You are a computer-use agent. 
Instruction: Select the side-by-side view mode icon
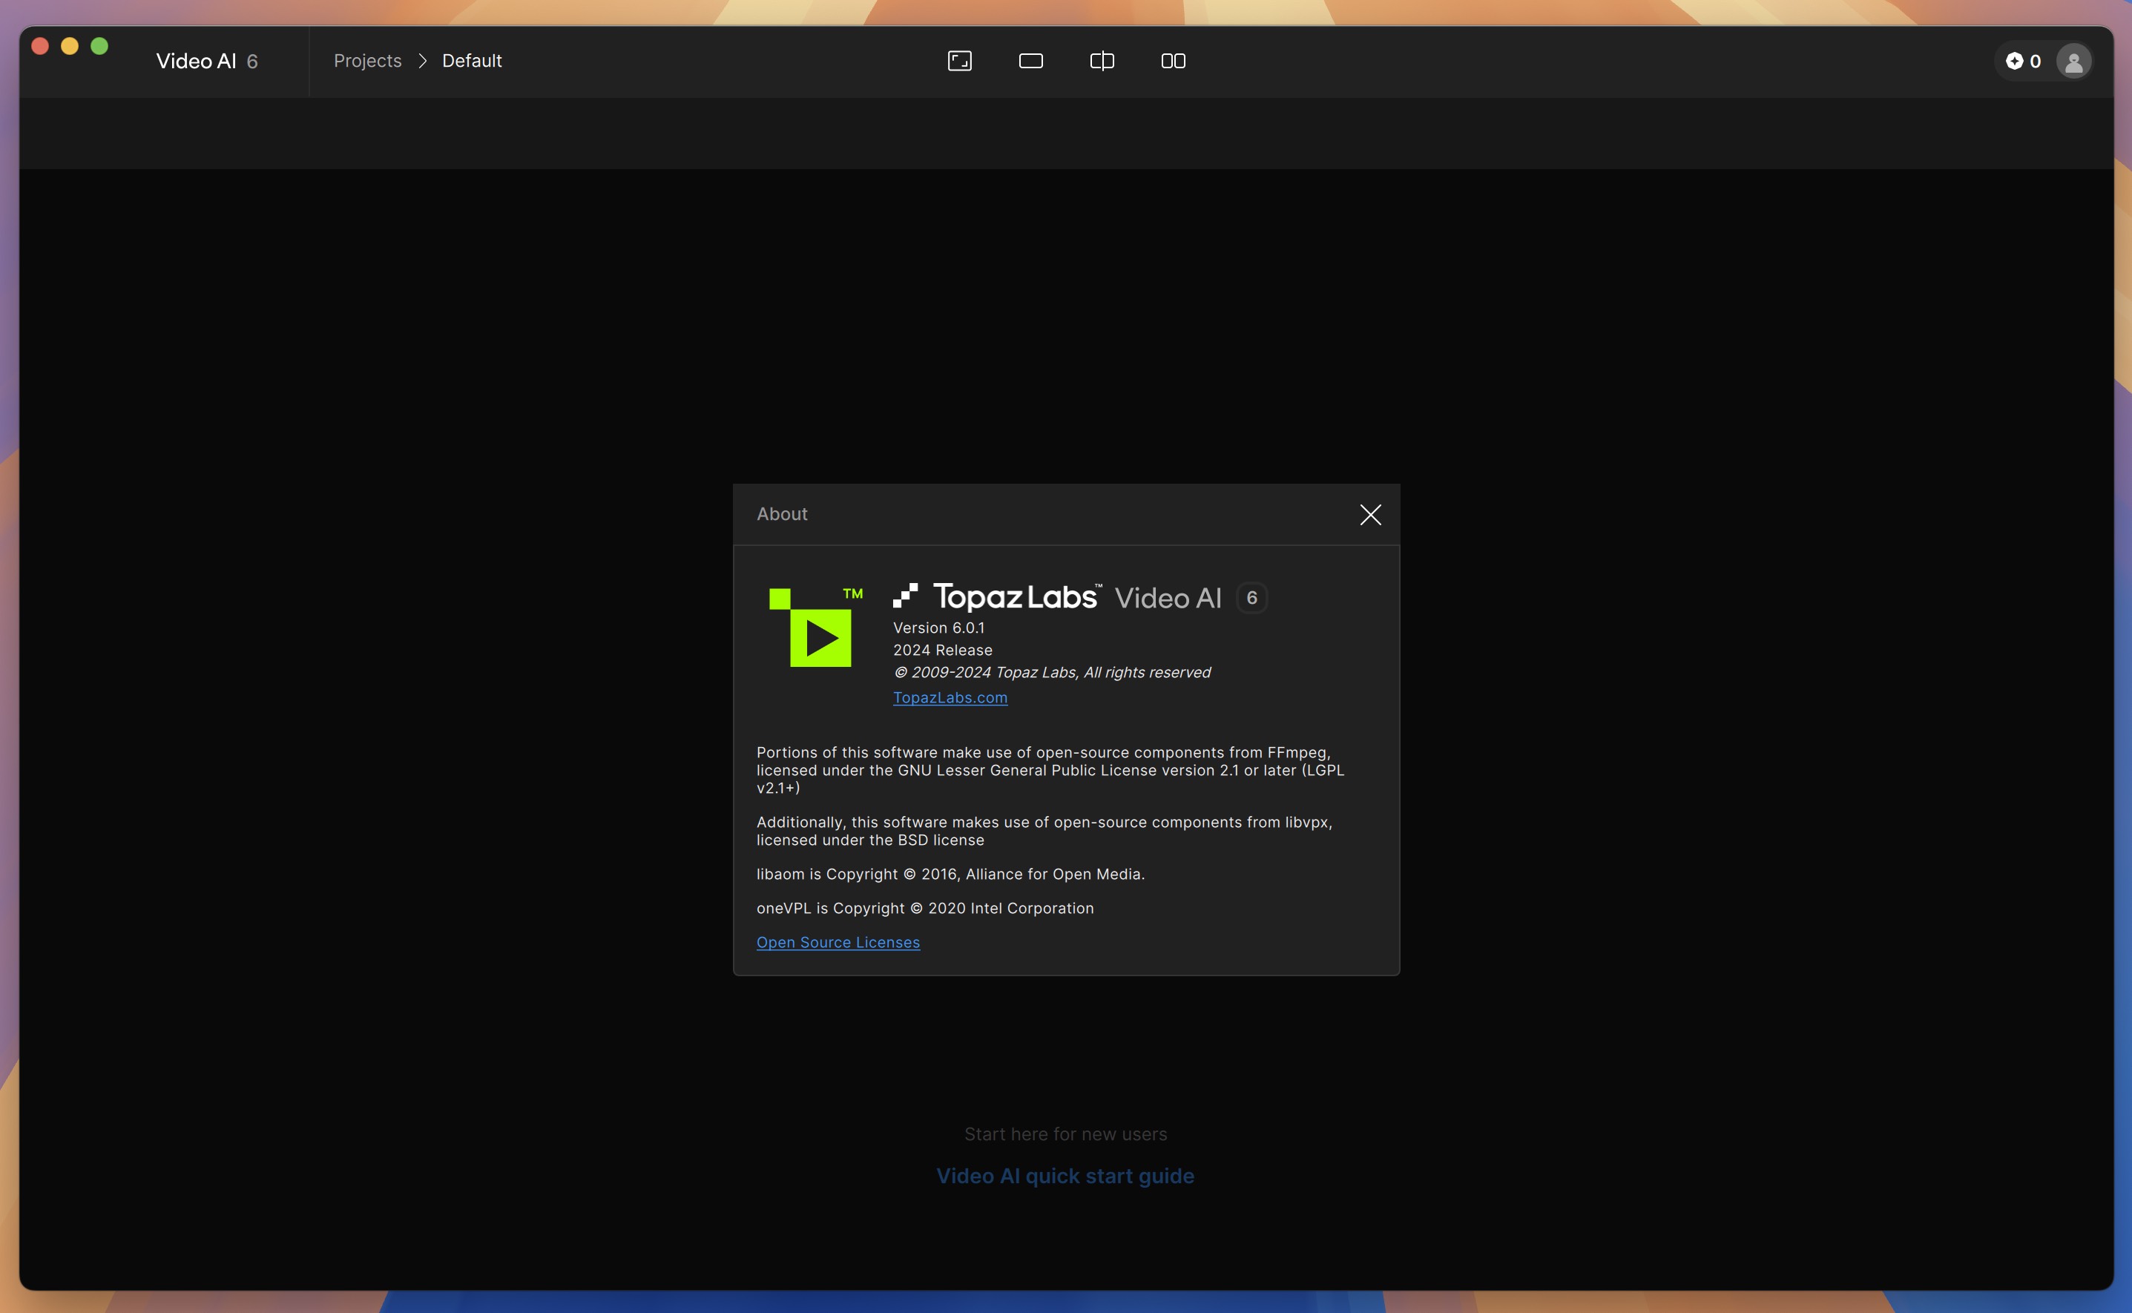[1174, 61]
